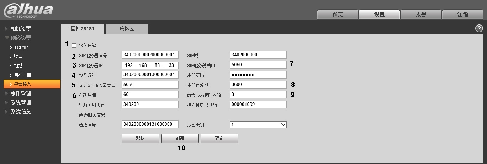Focus the 设备编号 input field
Screen dimensions: 487x164
click(x=150, y=75)
